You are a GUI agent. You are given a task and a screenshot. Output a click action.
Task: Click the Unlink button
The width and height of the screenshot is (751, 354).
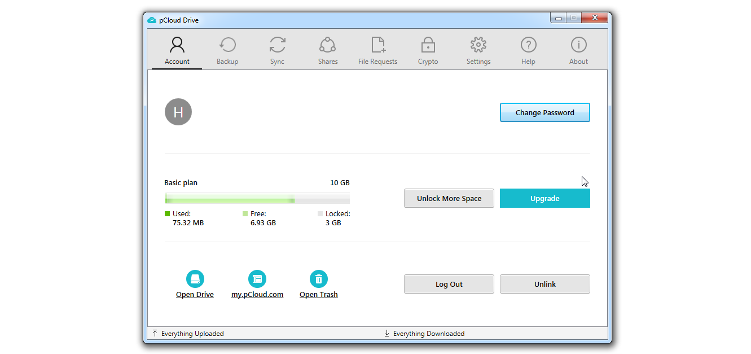tap(545, 284)
